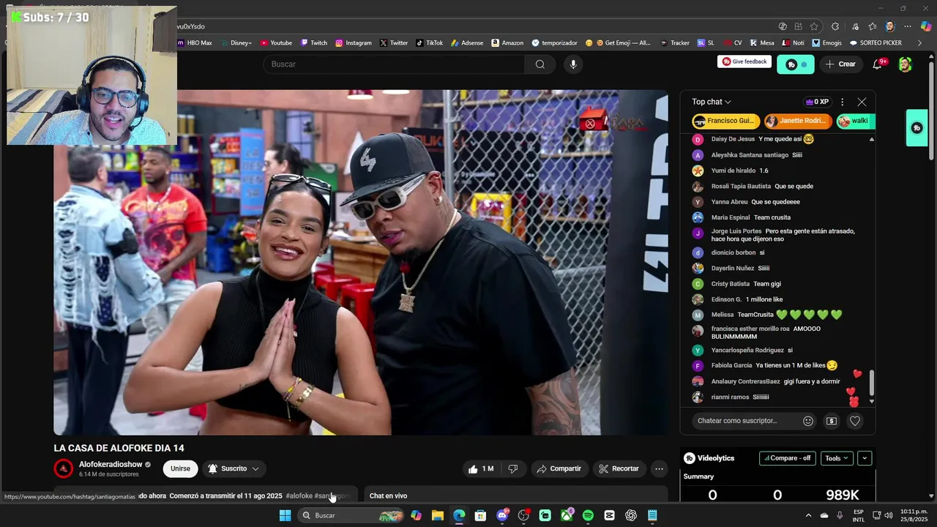Open the Disney+ bookmark
This screenshot has height=527, width=937.
click(x=236, y=43)
